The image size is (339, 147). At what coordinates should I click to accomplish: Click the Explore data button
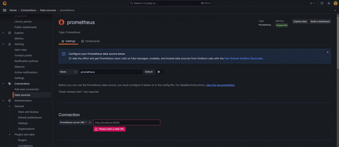(x=300, y=21)
